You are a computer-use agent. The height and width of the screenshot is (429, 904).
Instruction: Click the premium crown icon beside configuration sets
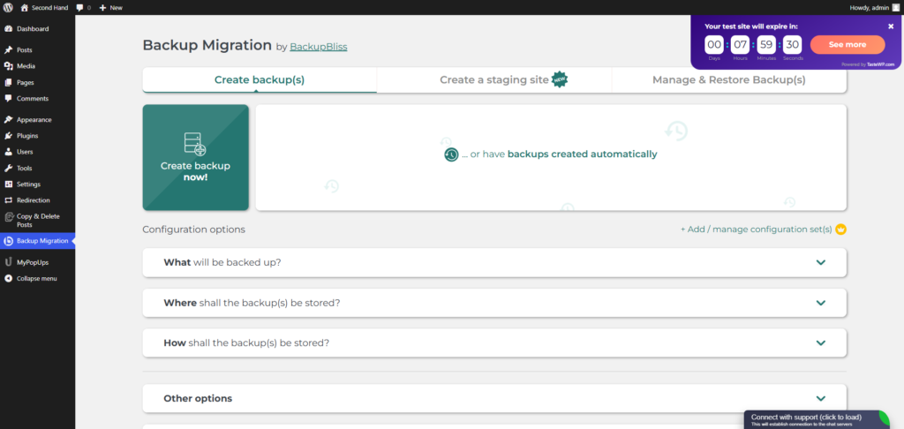pos(840,230)
